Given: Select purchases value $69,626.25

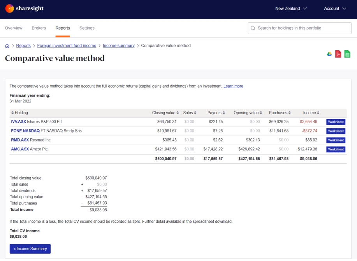Looking at the screenshot, I should tap(279, 122).
